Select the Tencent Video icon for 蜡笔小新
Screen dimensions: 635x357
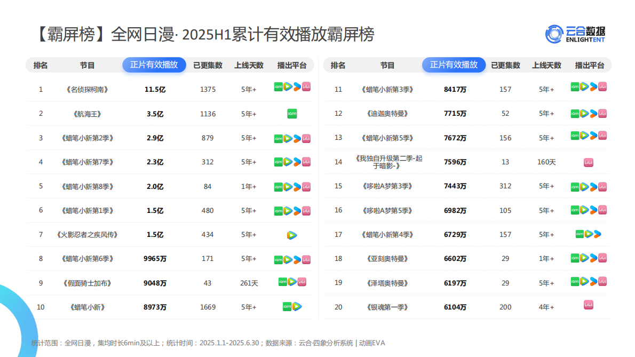298,307
